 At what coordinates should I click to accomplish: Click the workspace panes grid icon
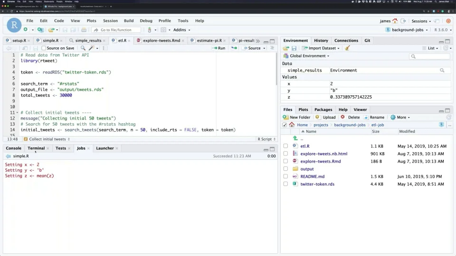pyautogui.click(x=163, y=29)
